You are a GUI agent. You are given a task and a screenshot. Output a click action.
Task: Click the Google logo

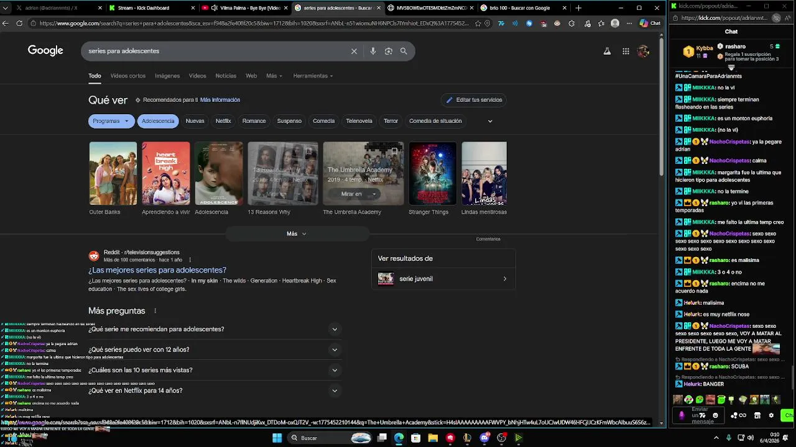click(45, 51)
